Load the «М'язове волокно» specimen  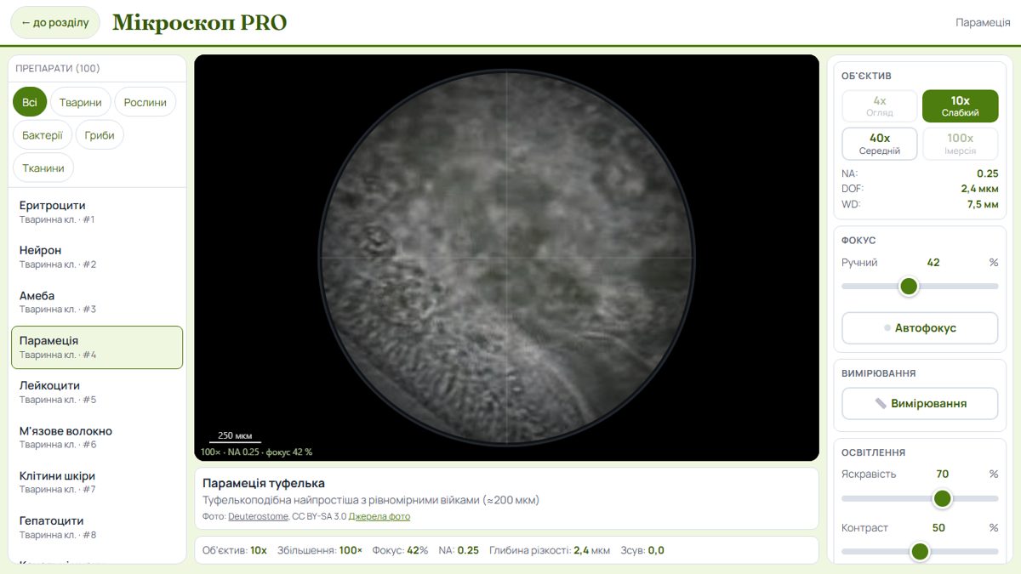coord(97,437)
